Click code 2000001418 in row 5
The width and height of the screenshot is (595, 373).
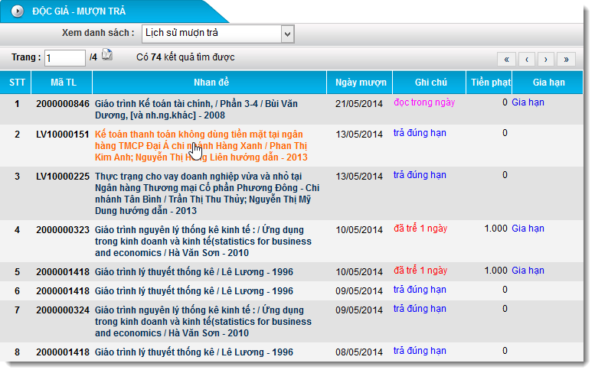(63, 272)
